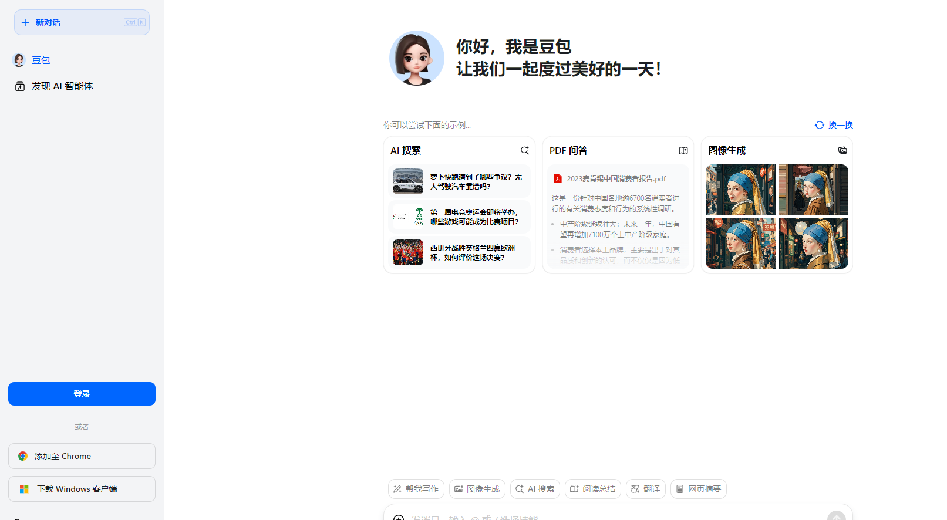This screenshot has width=947, height=520.
Task: Choose the 帮我写作 skill chip
Action: pyautogui.click(x=416, y=489)
